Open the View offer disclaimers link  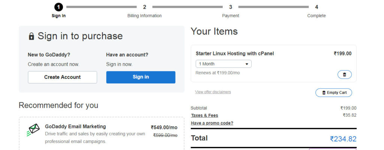pos(213,92)
